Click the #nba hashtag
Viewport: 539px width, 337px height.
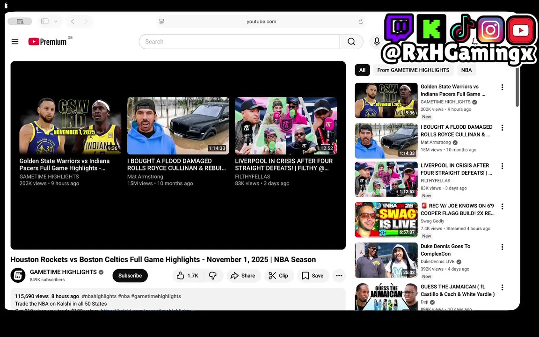coord(124,296)
